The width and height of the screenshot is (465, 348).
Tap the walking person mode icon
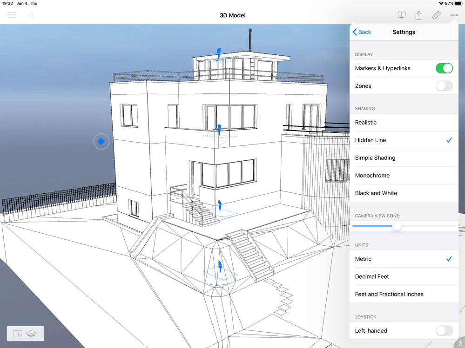pyautogui.click(x=460, y=343)
